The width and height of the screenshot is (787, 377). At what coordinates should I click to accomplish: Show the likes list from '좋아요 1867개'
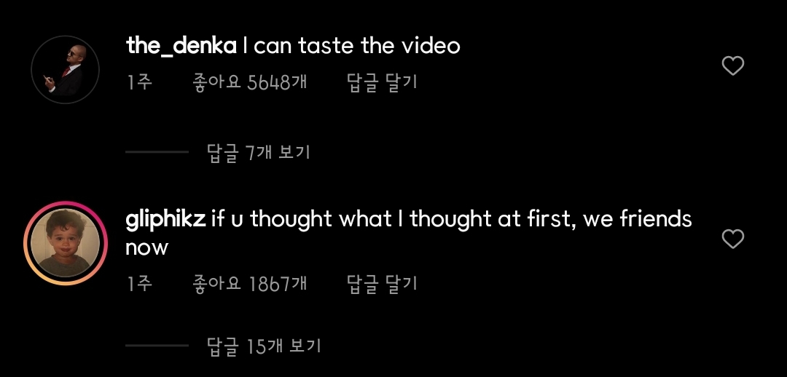tap(249, 284)
